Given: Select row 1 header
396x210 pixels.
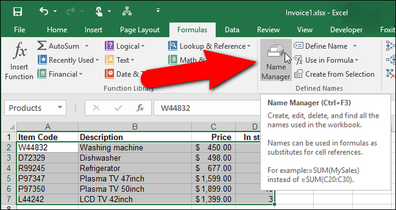Looking at the screenshot, I should coord(9,137).
